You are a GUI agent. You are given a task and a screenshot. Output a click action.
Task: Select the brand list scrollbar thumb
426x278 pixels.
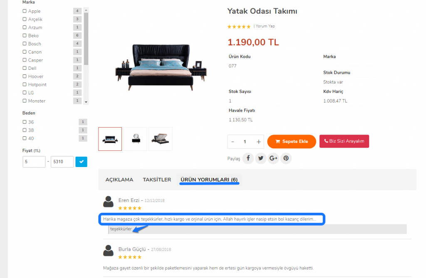86,39
